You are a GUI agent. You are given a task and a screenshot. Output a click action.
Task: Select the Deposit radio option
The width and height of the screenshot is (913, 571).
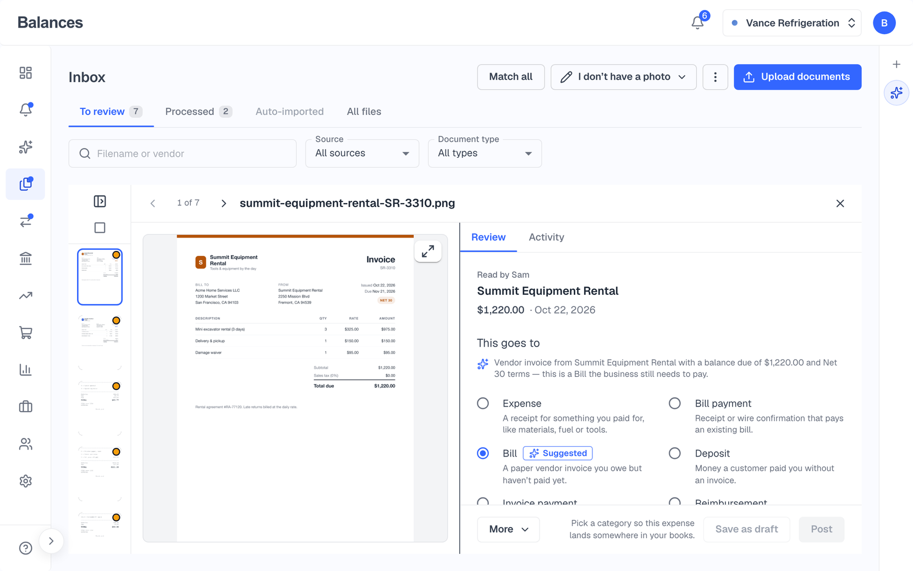point(675,453)
